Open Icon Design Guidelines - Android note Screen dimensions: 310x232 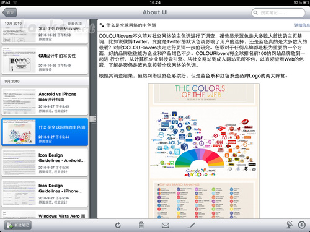tap(45, 163)
